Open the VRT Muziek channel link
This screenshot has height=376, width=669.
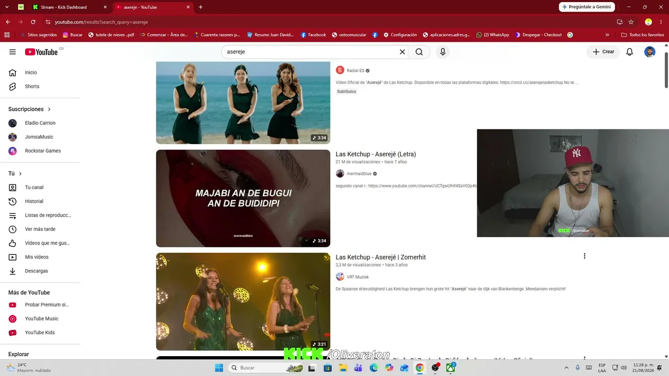pos(357,277)
